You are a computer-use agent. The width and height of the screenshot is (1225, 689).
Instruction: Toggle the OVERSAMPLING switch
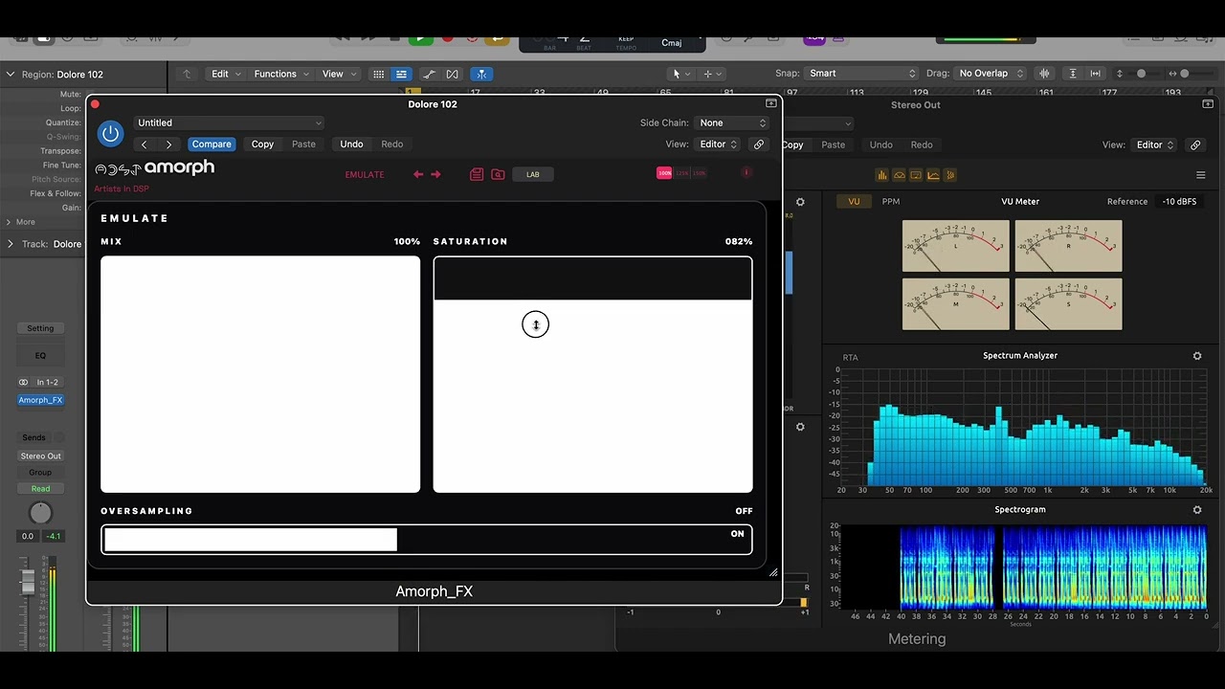(x=427, y=540)
